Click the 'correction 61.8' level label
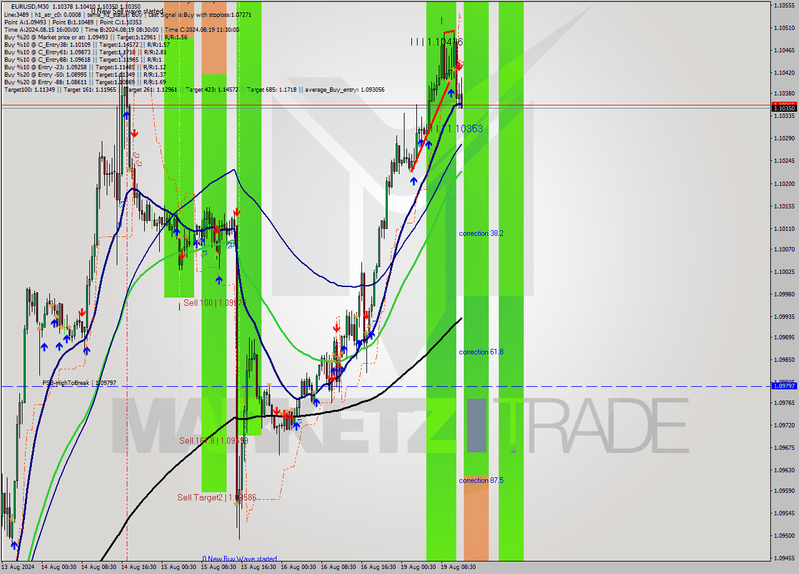 [481, 352]
